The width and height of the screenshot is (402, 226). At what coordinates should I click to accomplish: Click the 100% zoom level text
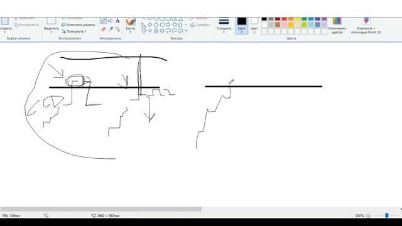click(x=359, y=216)
